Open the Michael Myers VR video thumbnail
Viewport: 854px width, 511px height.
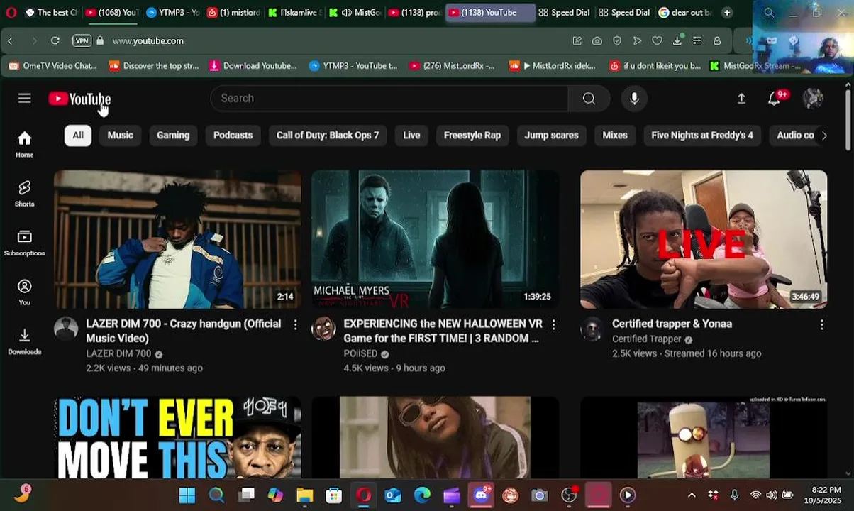(x=435, y=239)
